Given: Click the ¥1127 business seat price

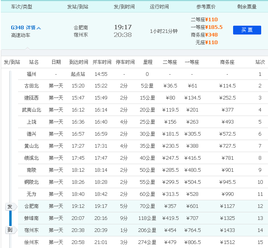Looking at the screenshot, I should click(227, 206).
